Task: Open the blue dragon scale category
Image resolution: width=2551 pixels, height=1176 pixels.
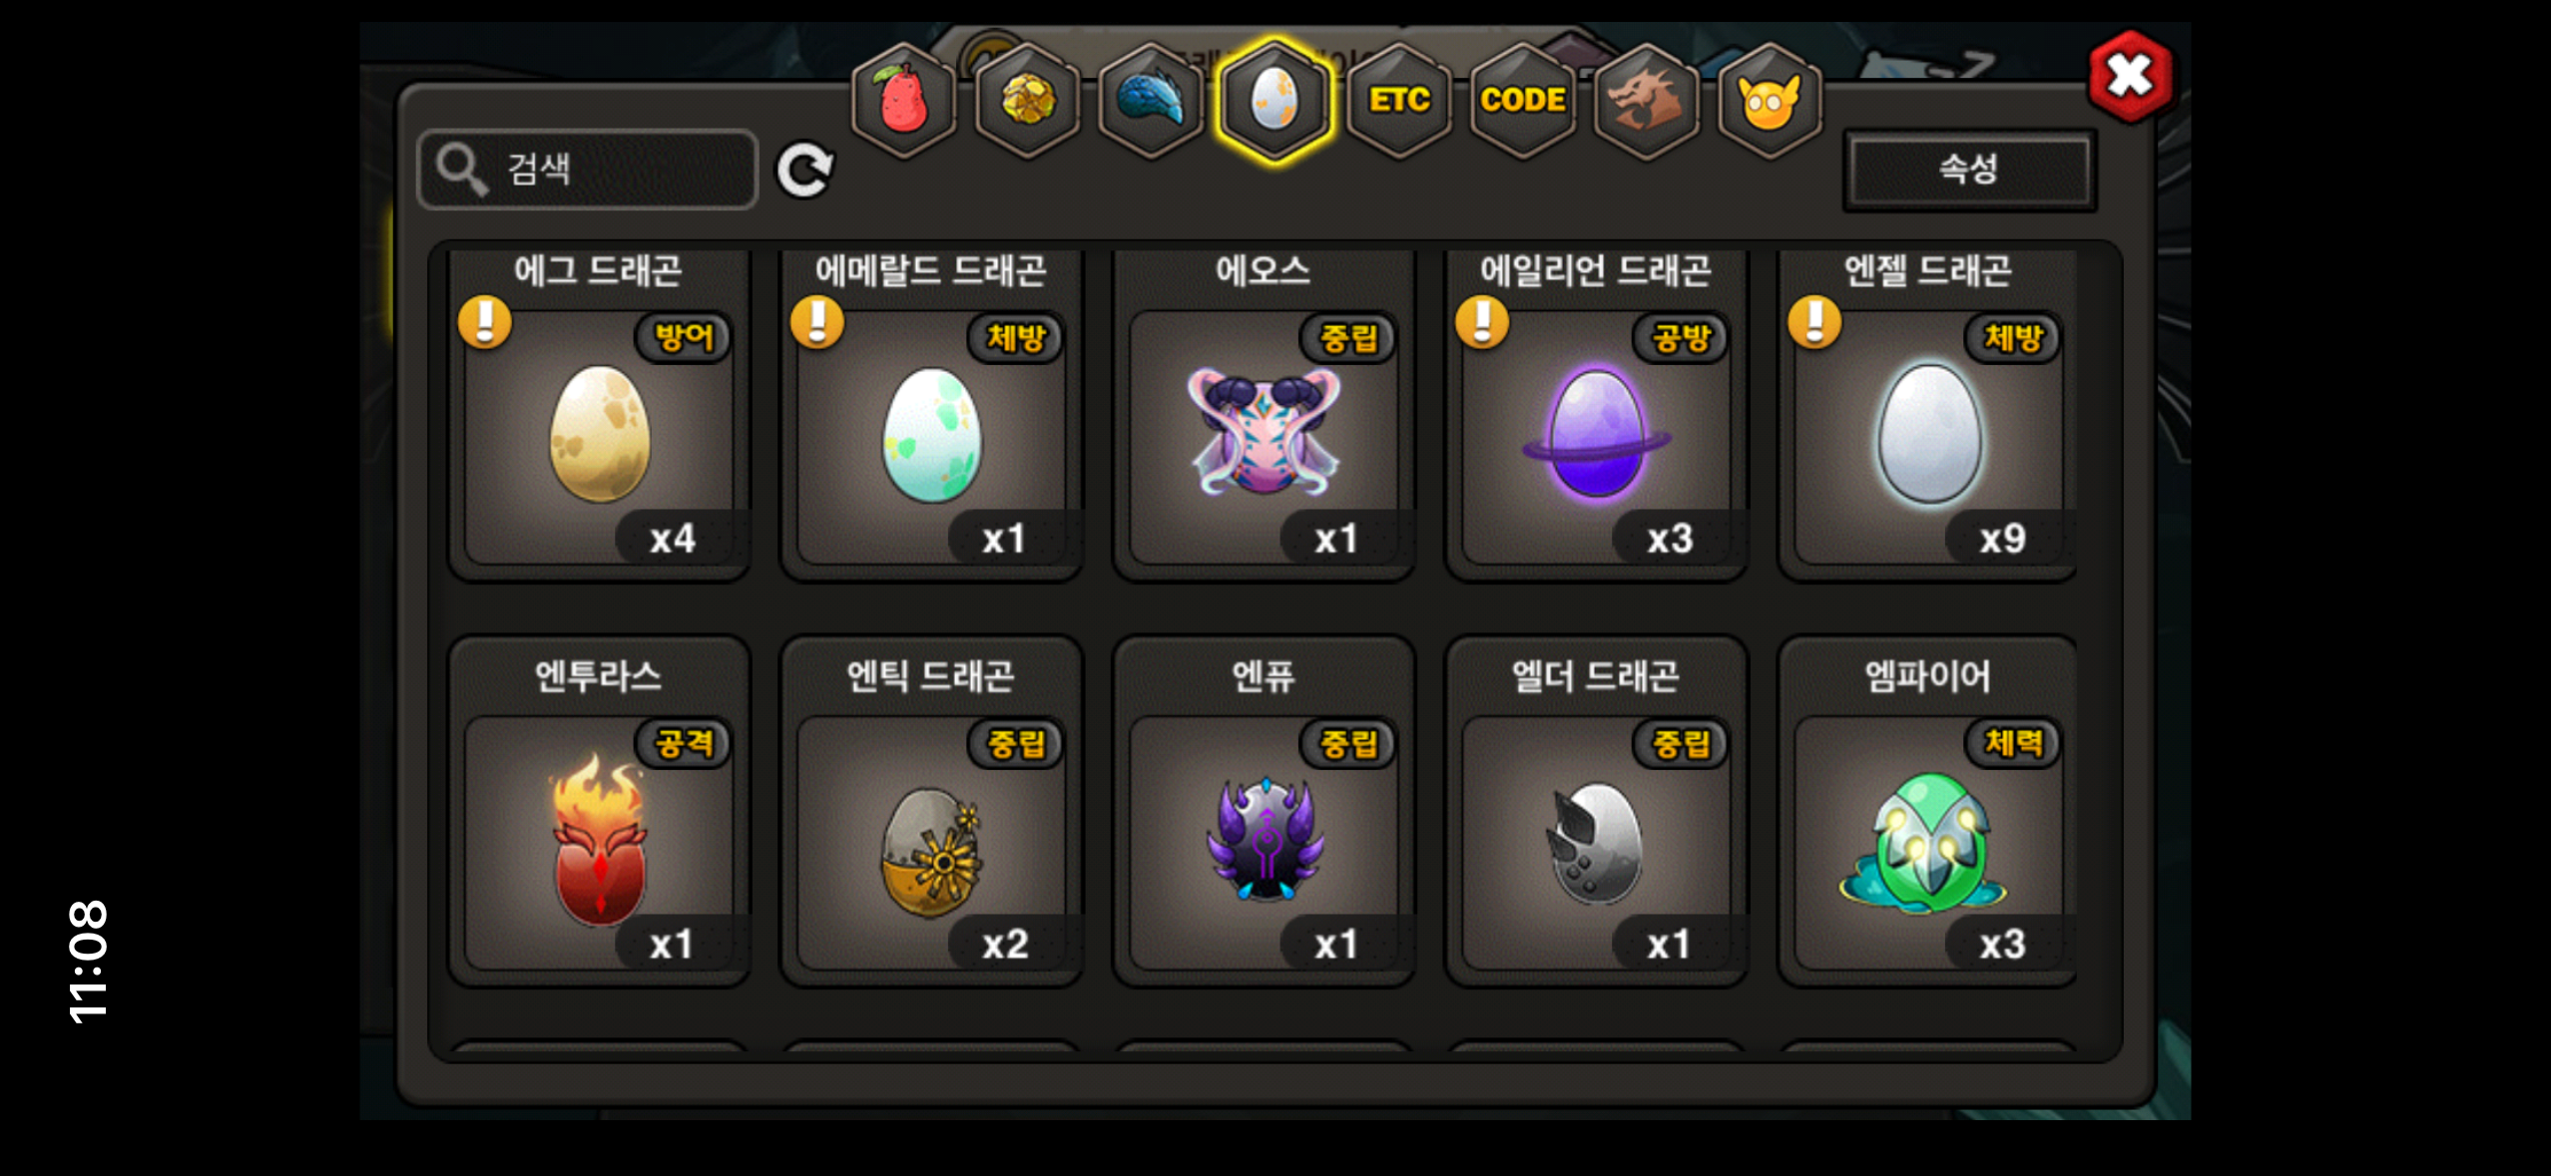Action: pyautogui.click(x=1151, y=101)
